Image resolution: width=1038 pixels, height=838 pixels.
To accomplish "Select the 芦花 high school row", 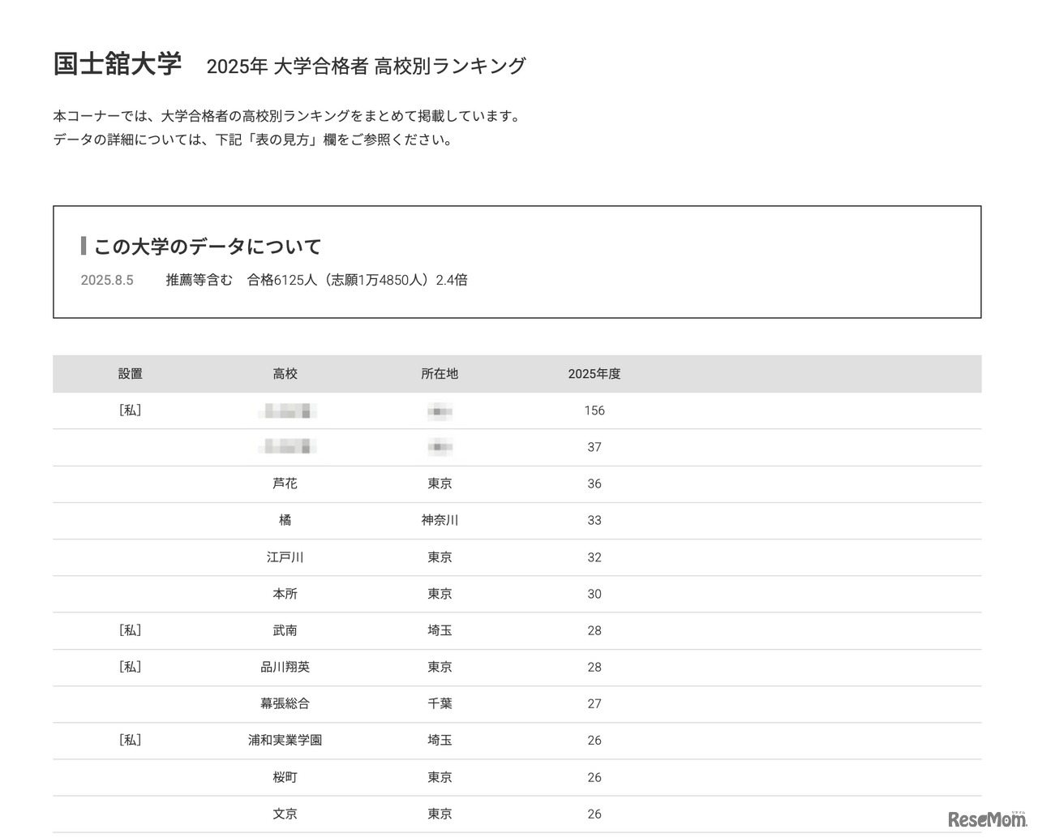I will 285,483.
